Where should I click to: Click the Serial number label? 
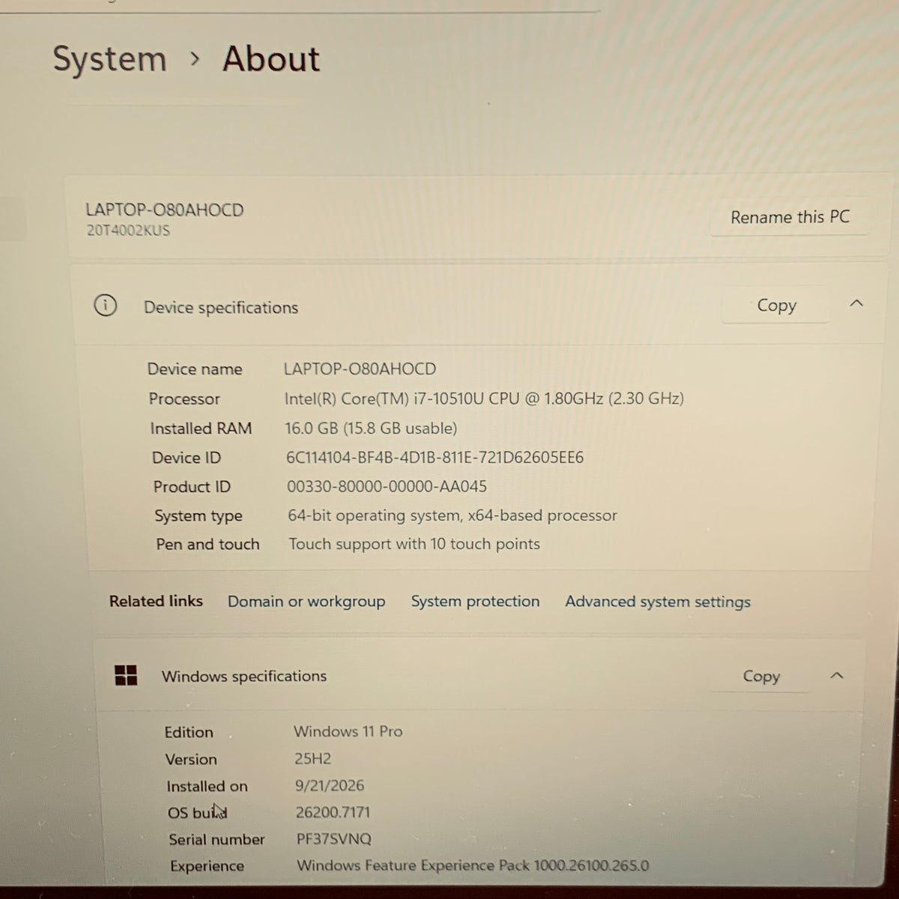pos(217,839)
